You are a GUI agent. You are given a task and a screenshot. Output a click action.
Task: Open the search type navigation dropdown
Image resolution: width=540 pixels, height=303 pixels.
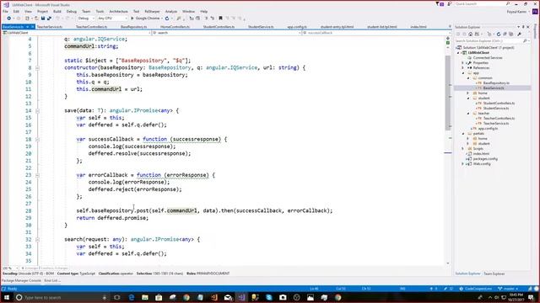(226, 33)
